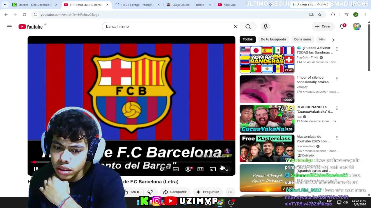Open YouTube notifications bell

click(x=342, y=27)
